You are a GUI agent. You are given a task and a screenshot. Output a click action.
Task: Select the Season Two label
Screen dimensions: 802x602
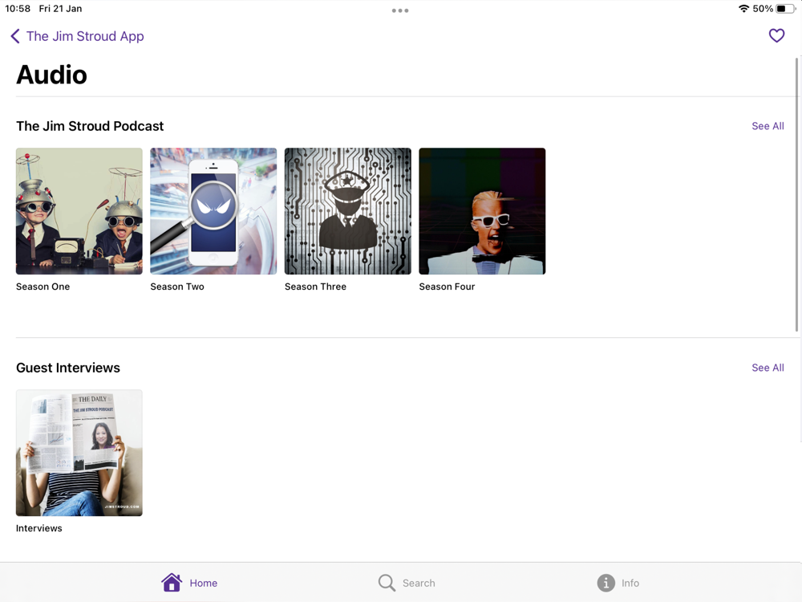[x=177, y=287]
